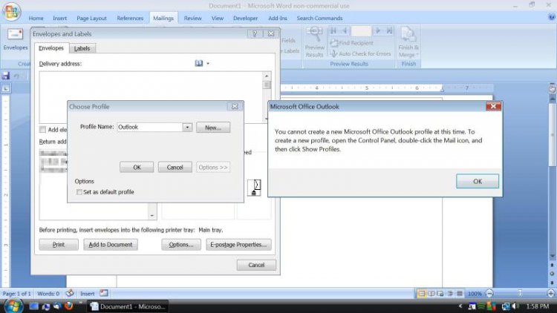Click the Word help icon at top right
This screenshot has width=557, height=313.
[552, 17]
